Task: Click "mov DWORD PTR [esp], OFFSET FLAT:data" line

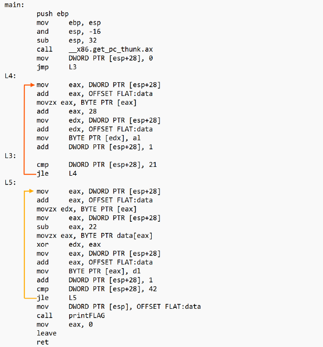Action: (118, 307)
